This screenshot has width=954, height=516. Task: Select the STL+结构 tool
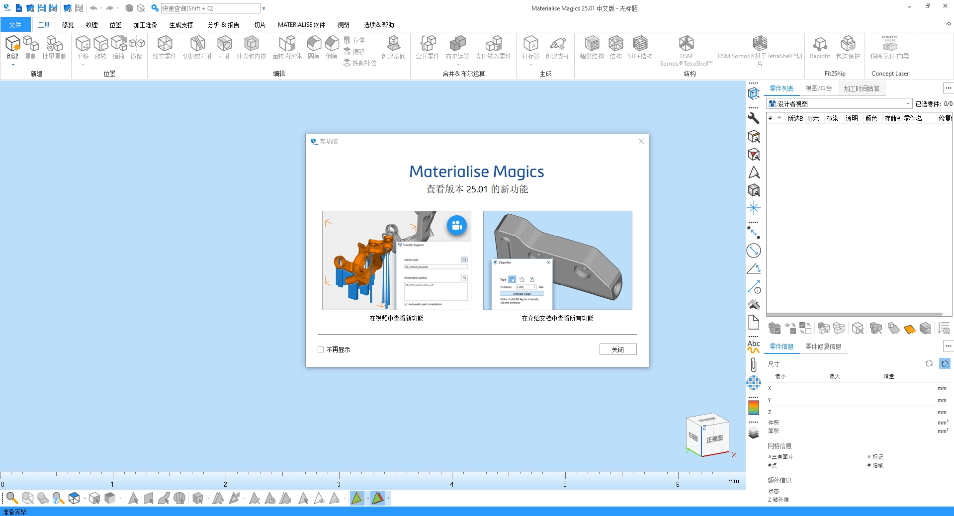point(640,47)
